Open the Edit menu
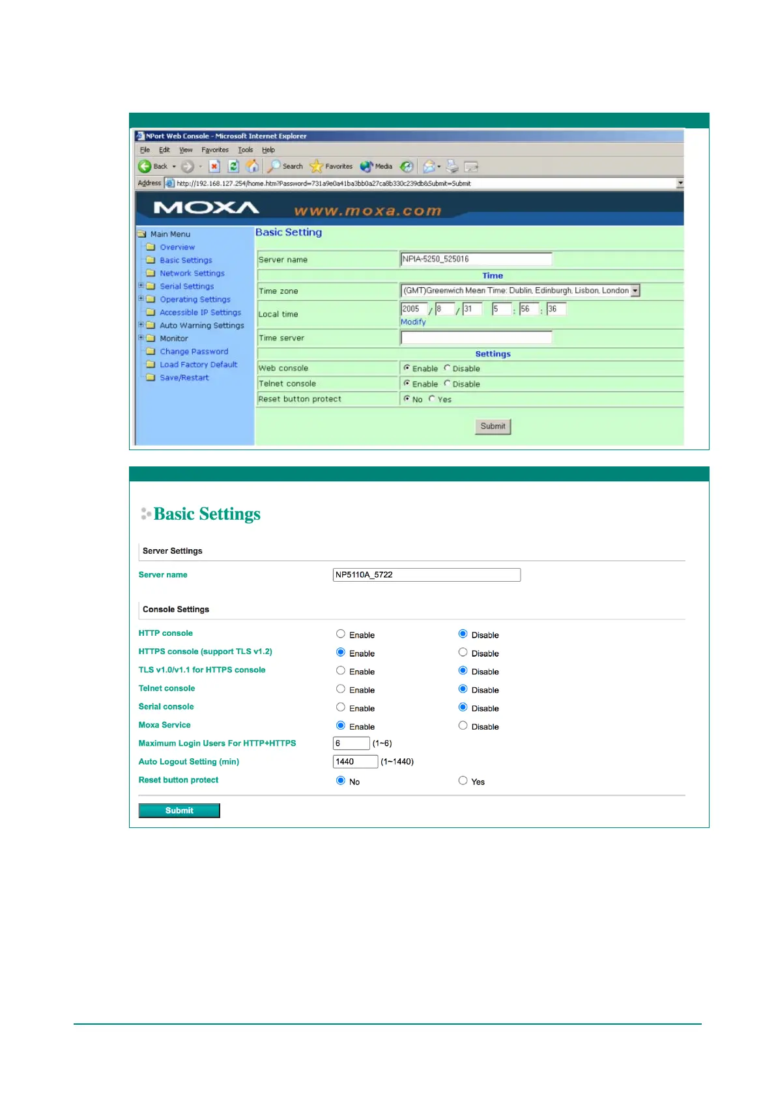The image size is (776, 1097). [164, 150]
